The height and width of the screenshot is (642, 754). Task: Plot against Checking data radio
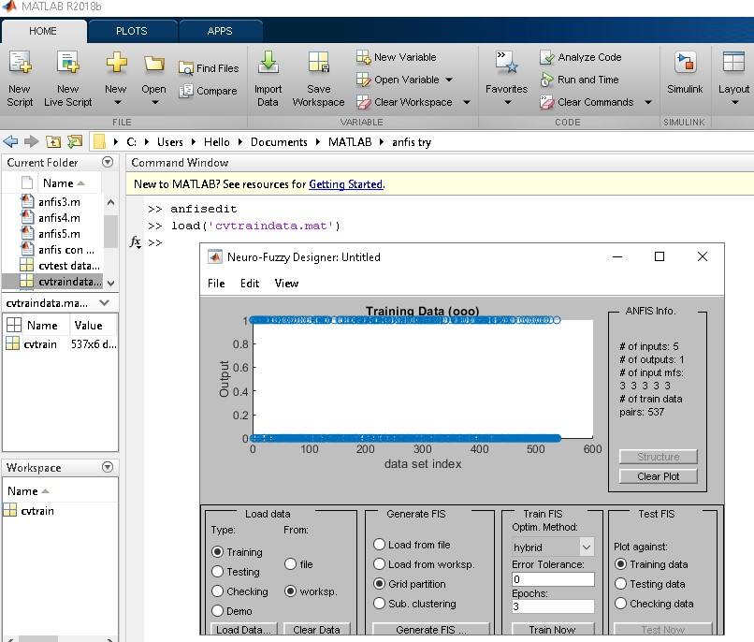[x=620, y=603]
